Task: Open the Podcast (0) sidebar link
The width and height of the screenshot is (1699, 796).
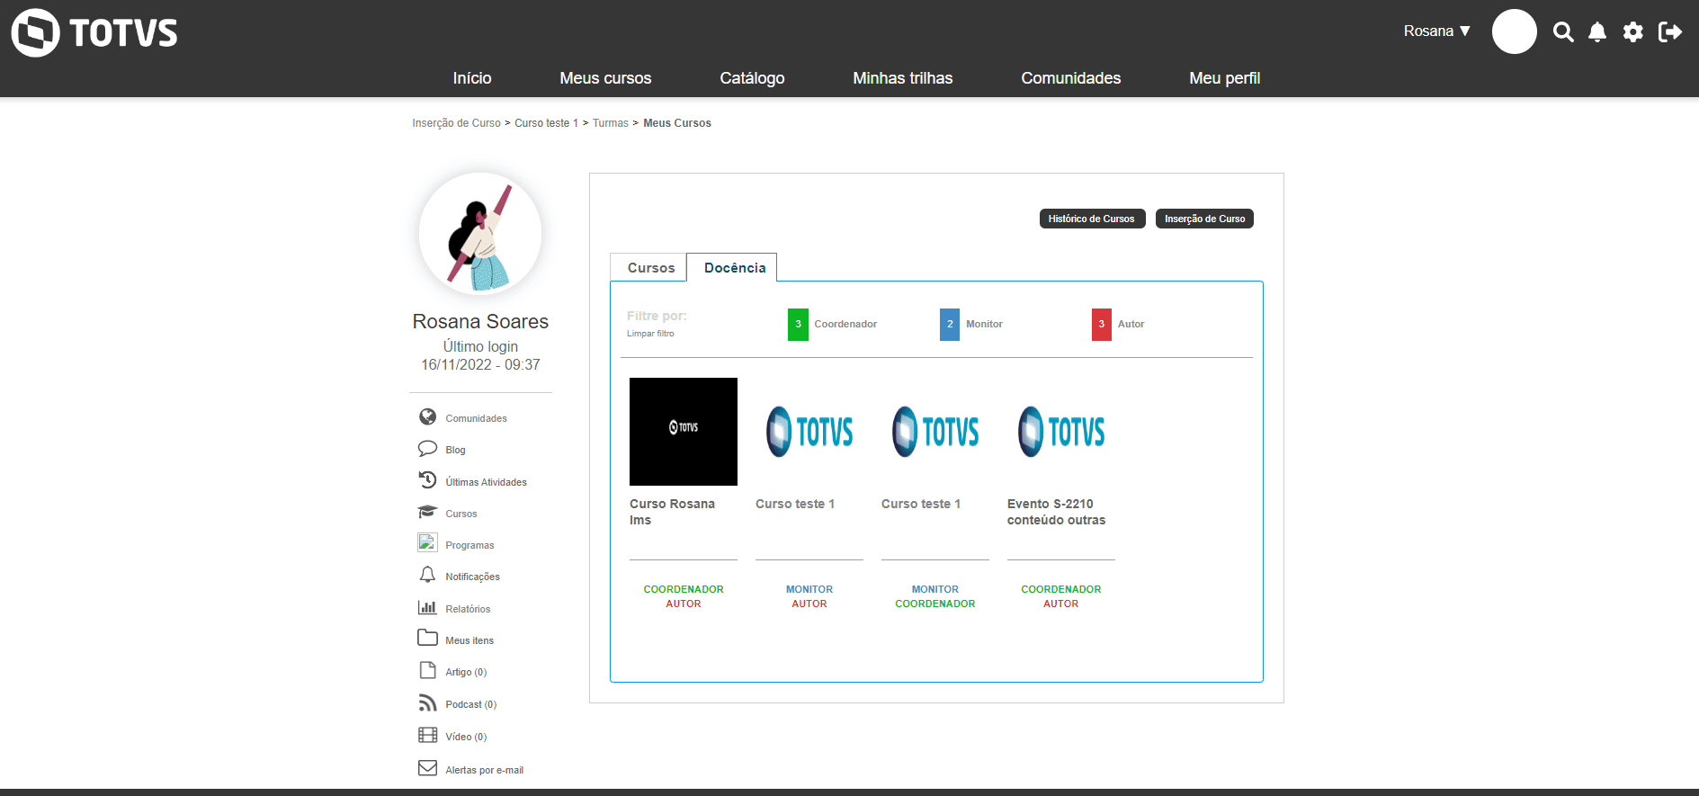Action: pos(470,704)
